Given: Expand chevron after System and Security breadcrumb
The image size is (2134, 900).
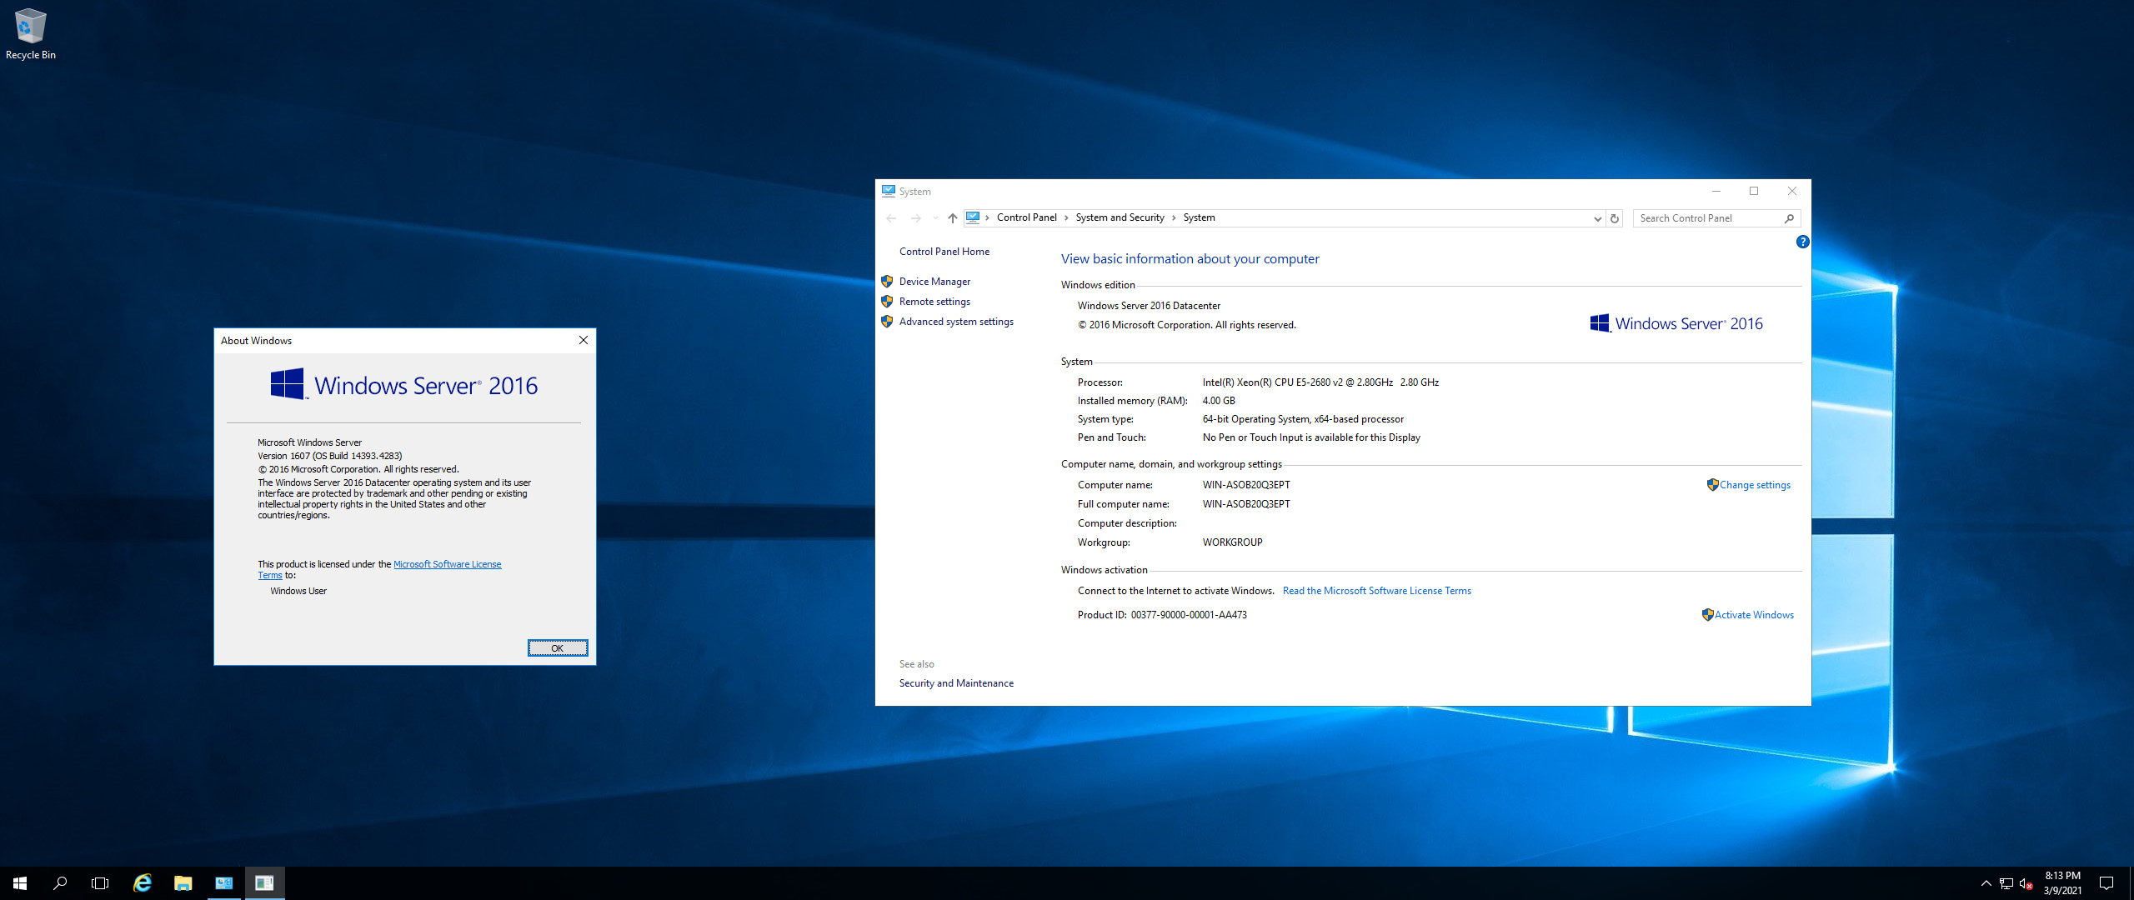Looking at the screenshot, I should tap(1174, 217).
